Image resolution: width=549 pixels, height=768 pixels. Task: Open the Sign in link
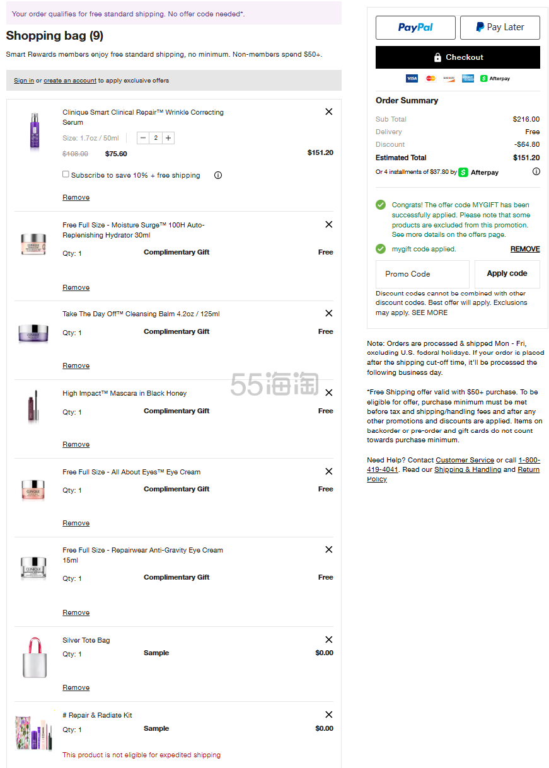[x=24, y=81]
